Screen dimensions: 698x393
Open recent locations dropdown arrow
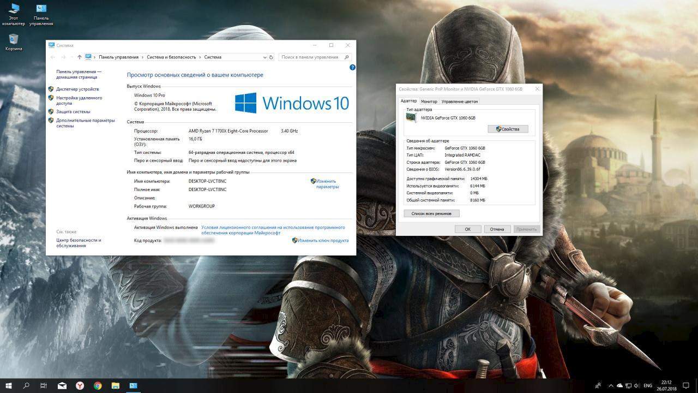71,57
